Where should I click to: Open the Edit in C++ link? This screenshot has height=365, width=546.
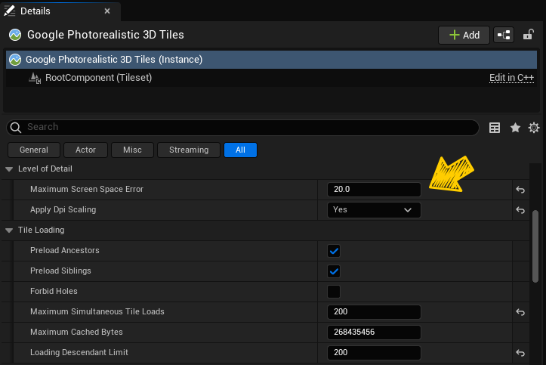coord(511,78)
